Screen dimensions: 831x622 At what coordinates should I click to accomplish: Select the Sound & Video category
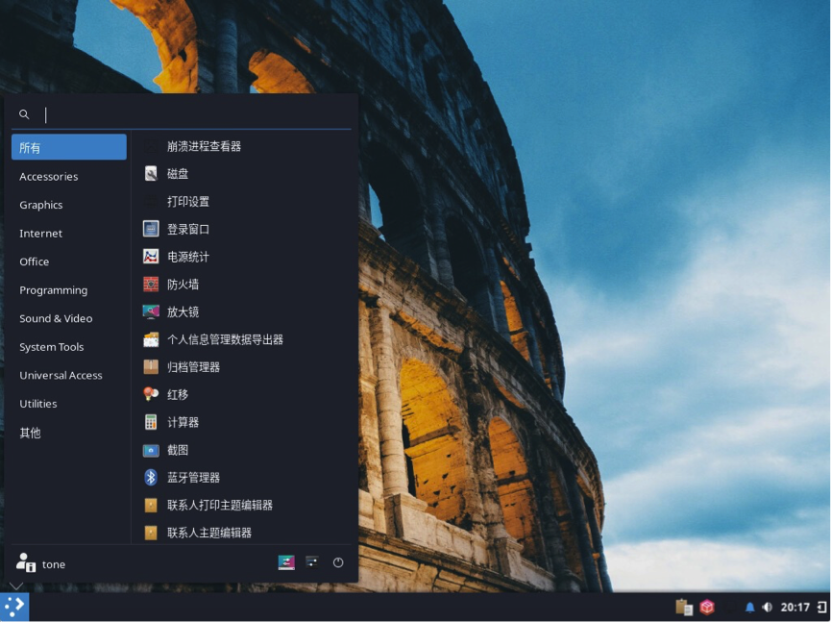(x=69, y=318)
